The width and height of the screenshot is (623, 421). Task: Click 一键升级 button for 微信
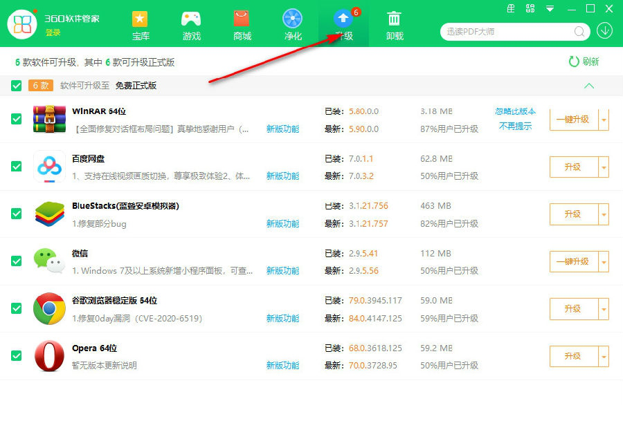click(x=574, y=261)
